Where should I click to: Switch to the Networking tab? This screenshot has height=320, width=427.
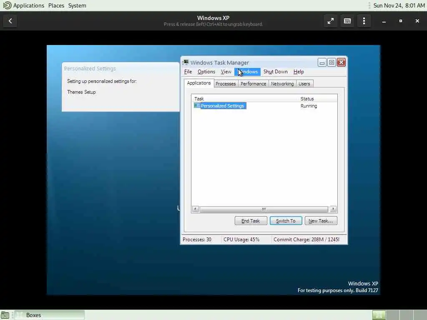click(282, 84)
